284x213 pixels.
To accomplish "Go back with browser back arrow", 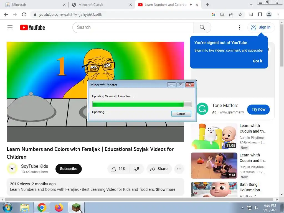I will pos(6,14).
